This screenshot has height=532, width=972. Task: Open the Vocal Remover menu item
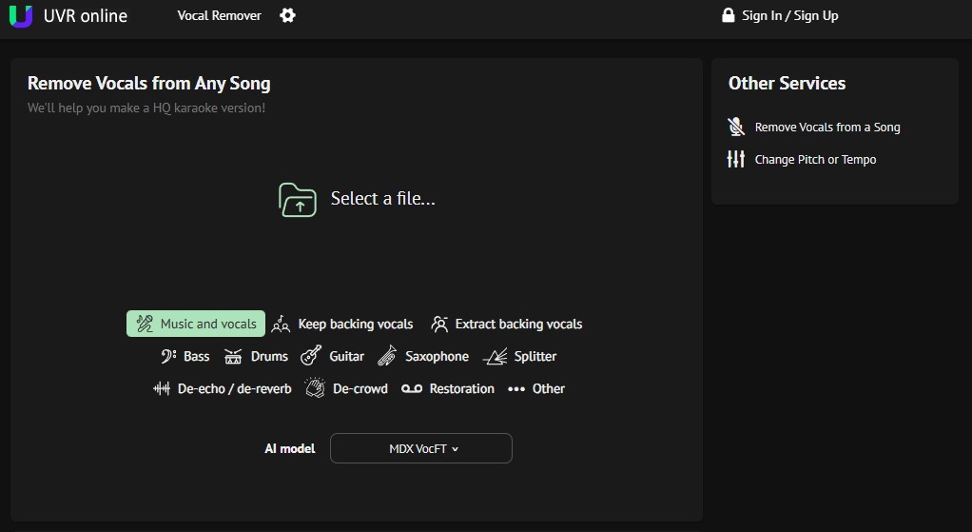point(219,16)
